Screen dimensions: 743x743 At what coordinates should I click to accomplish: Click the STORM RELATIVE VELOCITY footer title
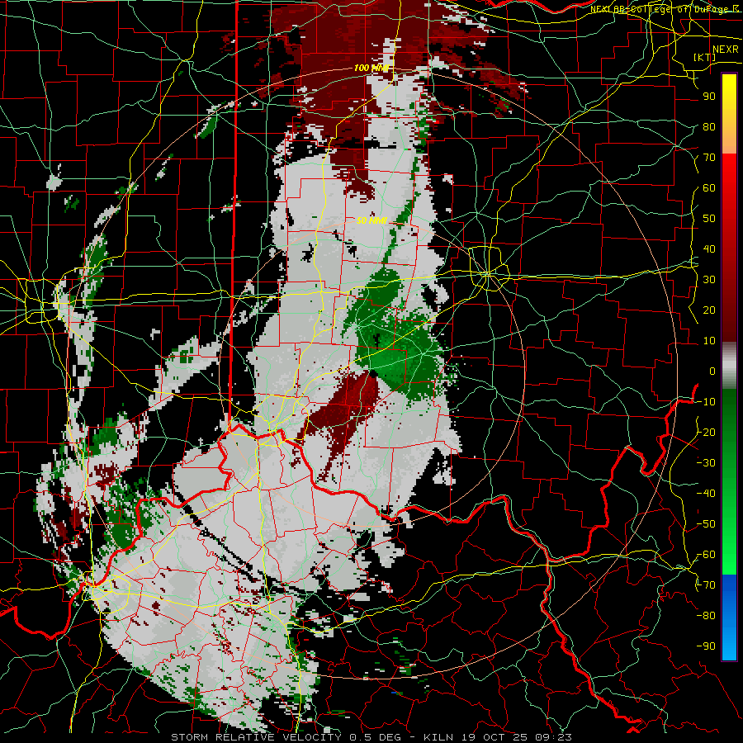[x=256, y=737]
